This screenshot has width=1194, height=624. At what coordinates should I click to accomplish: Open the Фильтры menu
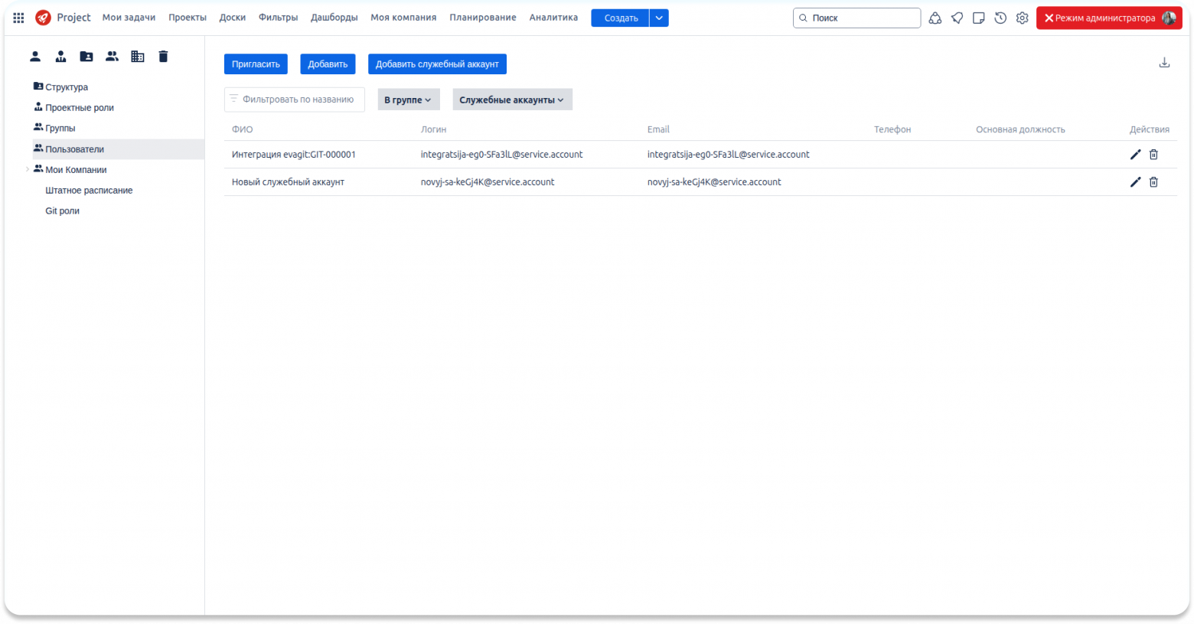(x=279, y=18)
